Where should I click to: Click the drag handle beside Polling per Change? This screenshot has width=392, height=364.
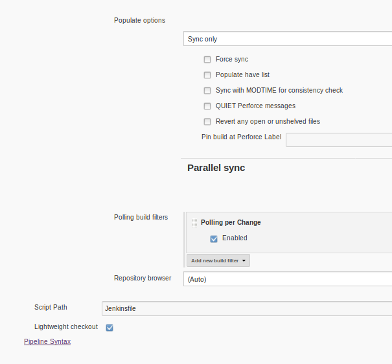tap(194, 223)
